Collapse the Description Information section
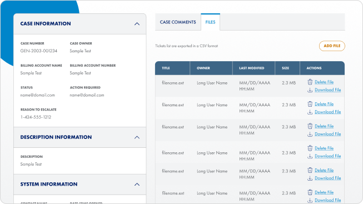 [x=137, y=137]
